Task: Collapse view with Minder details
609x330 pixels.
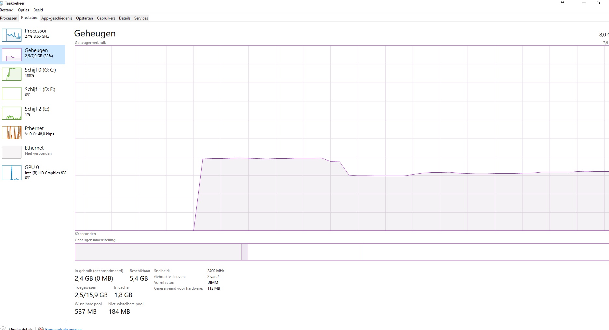Action: pyautogui.click(x=20, y=328)
